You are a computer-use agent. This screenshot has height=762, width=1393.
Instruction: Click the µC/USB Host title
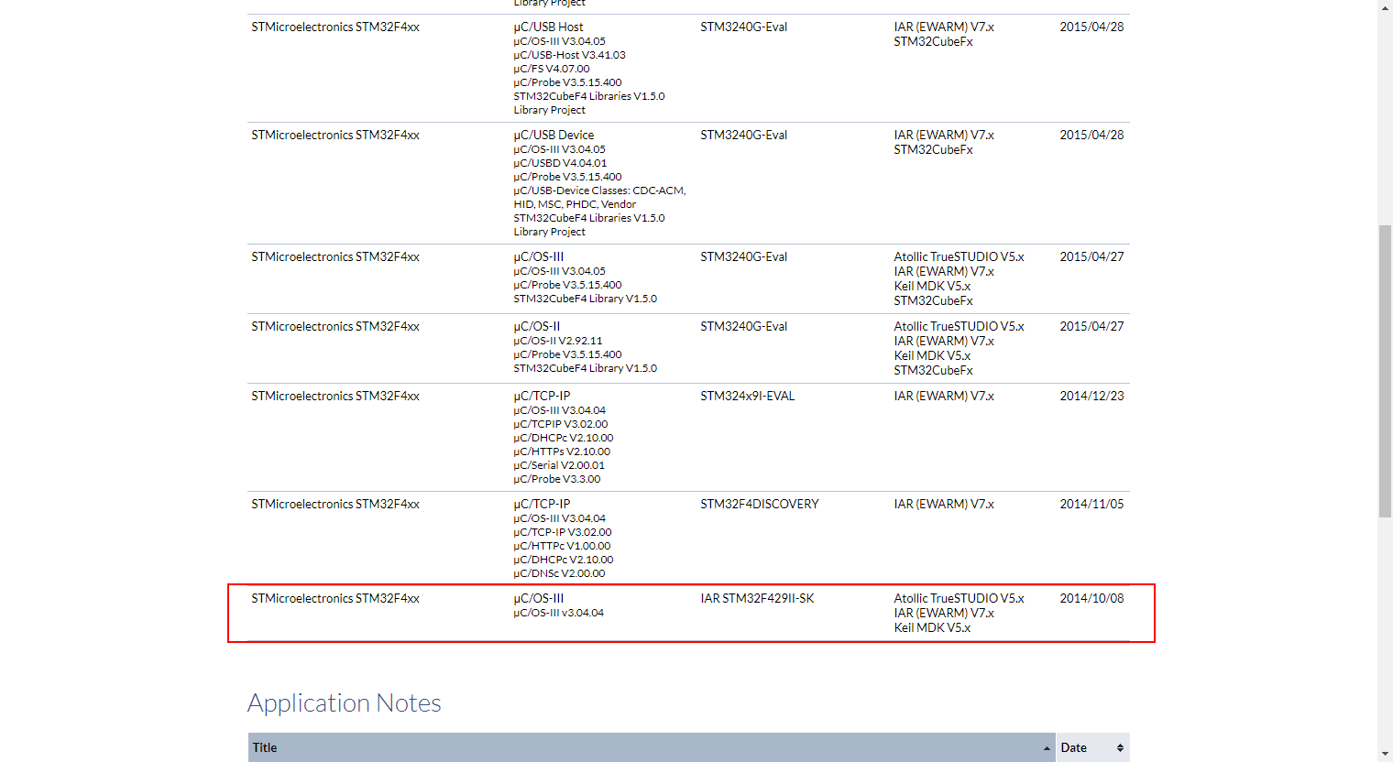pos(548,27)
